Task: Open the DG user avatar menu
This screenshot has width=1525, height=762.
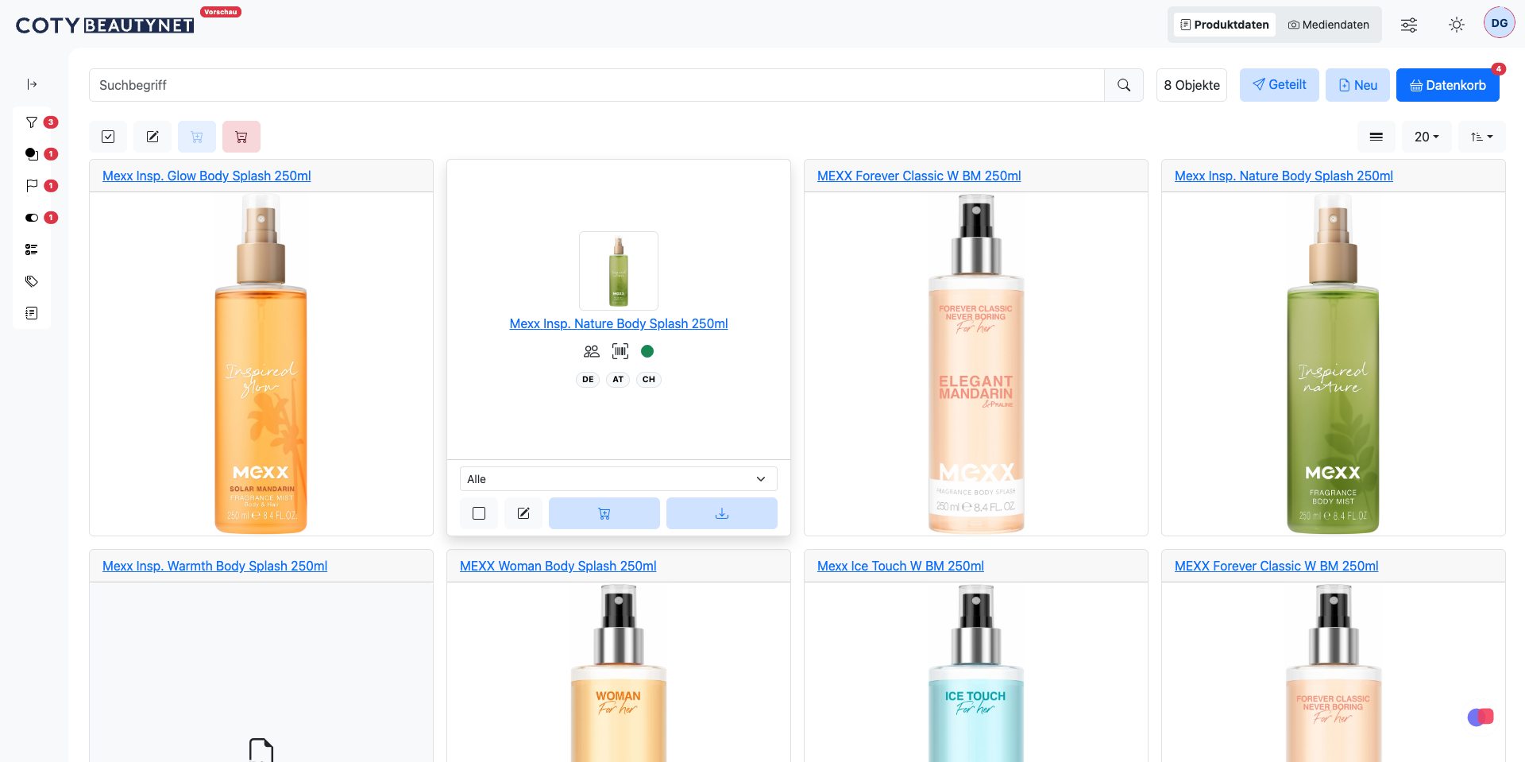Action: pyautogui.click(x=1500, y=23)
